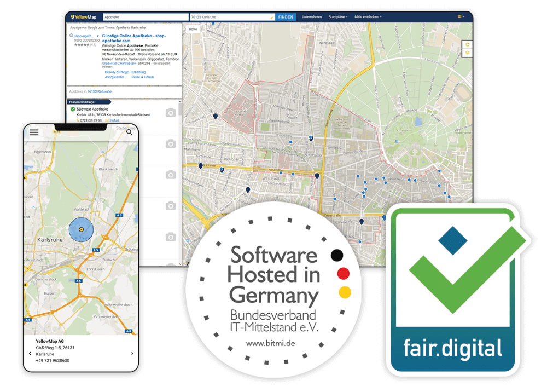This screenshot has width=547, height=392.
Task: Open the Grippostad C Hartkapseln link
Action: click(x=119, y=64)
